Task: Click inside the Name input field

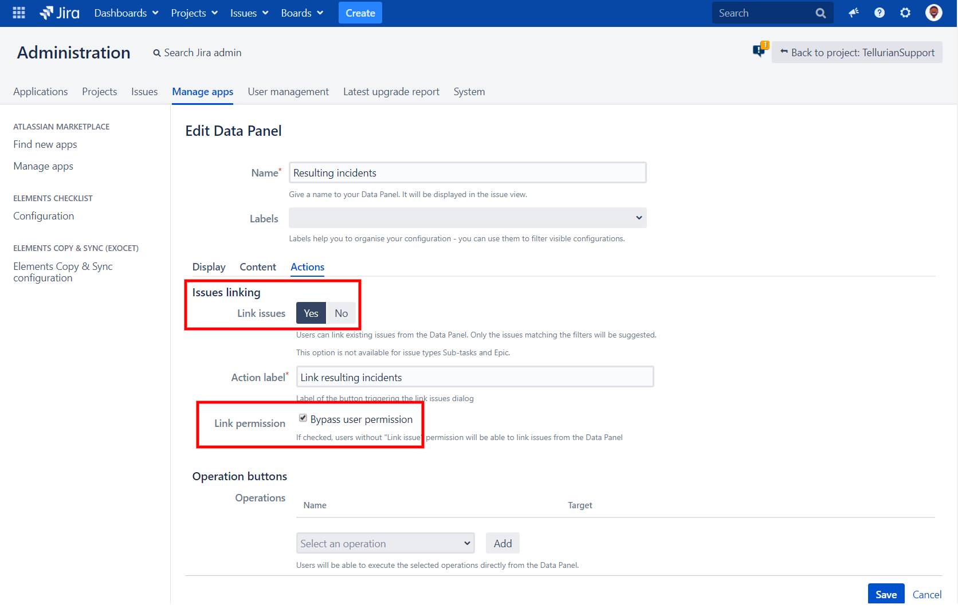Action: click(467, 172)
